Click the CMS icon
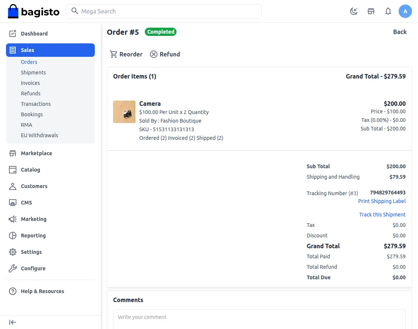Viewport: 418px width, 329px height. pyautogui.click(x=13, y=202)
